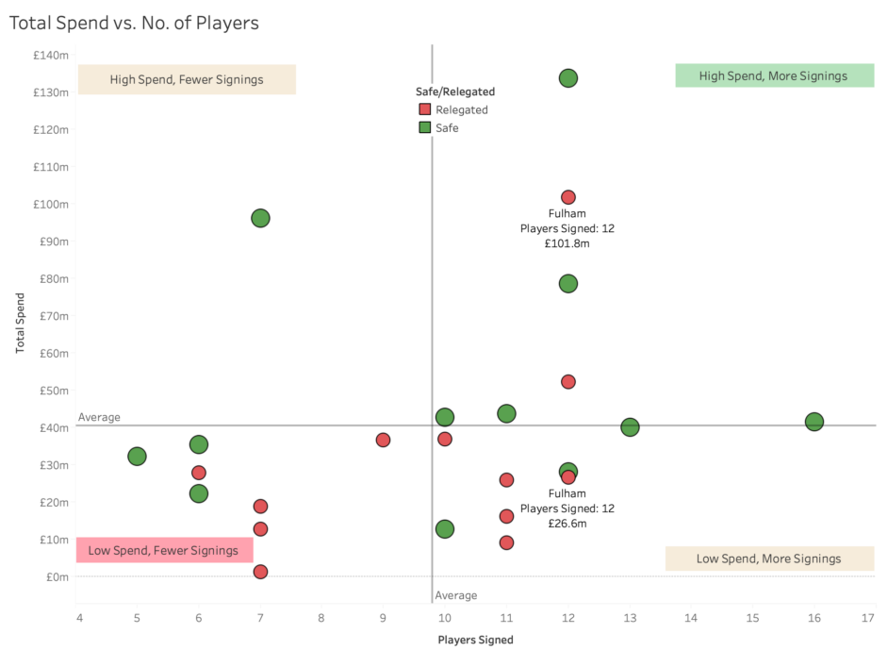888x650 pixels.
Task: Click the Fulham £26.6m annotation text
Action: tap(567, 508)
